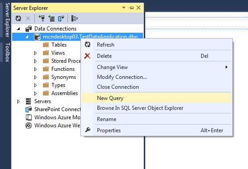
Task: Click the Assemblies folder icon
Action: click(46, 93)
